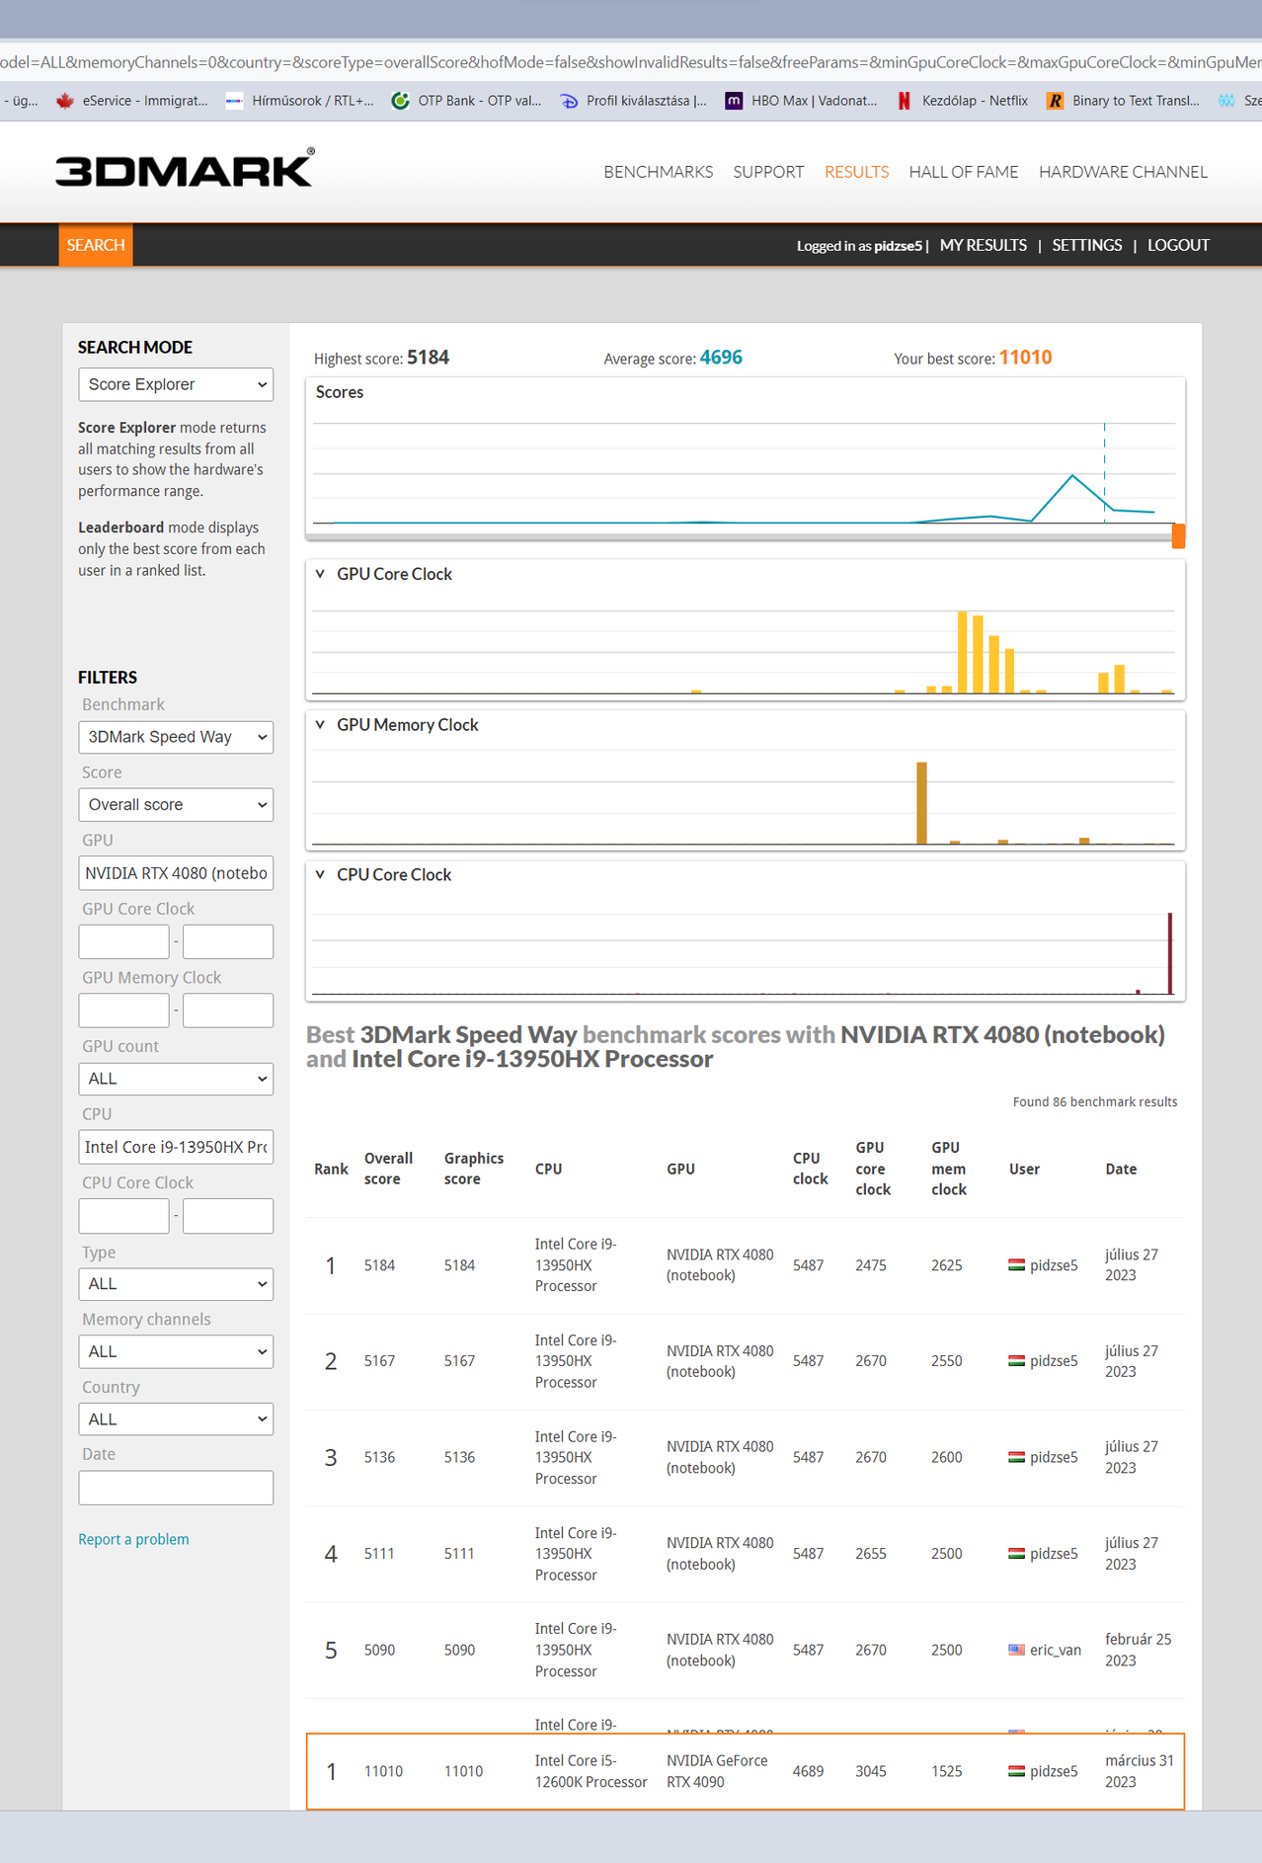This screenshot has height=1863, width=1262.
Task: Open the Hírműsorok RTL bookmark
Action: tap(300, 101)
